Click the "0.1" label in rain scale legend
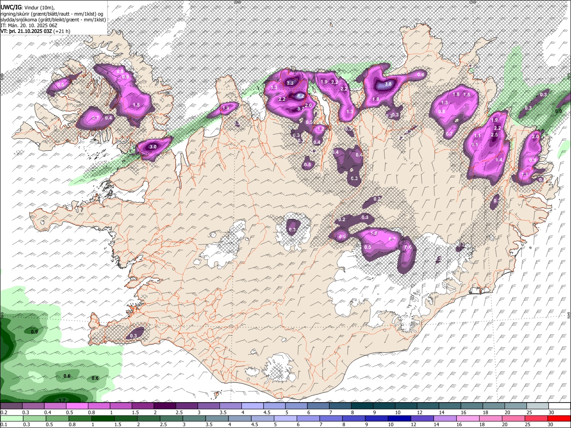 coord(4,424)
